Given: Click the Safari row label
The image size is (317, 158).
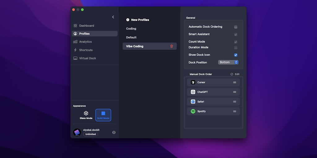Looking at the screenshot, I should pyautogui.click(x=201, y=102).
